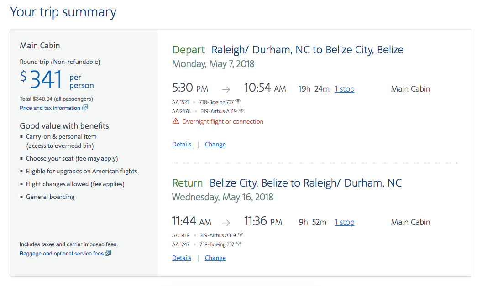Click the $341 per person price

[57, 79]
